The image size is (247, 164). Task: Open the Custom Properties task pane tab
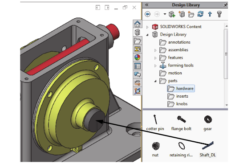[138, 66]
